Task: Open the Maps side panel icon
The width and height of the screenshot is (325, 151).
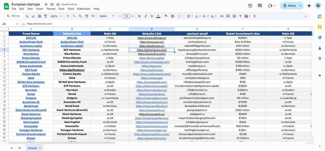Action: [319, 59]
